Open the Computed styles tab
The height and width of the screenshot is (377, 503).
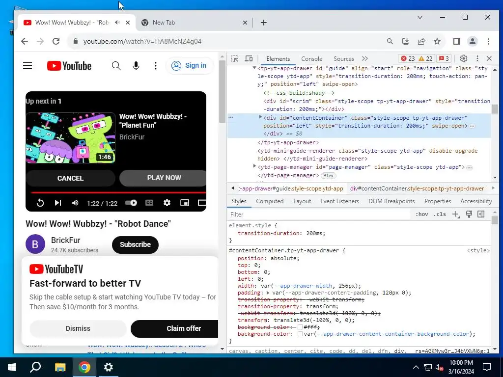(x=270, y=201)
